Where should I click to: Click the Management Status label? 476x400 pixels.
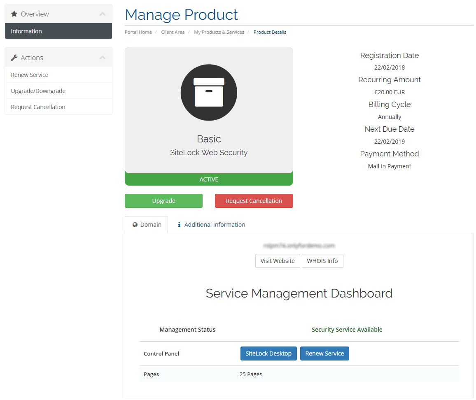(188, 330)
